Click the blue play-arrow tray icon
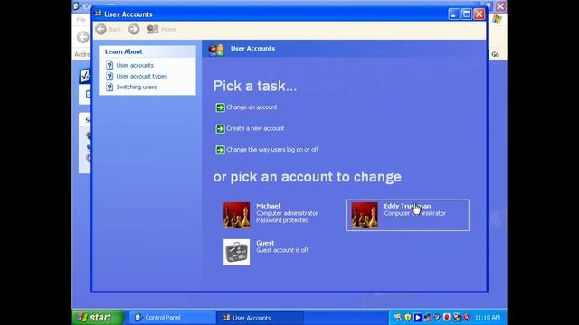 click(x=418, y=317)
